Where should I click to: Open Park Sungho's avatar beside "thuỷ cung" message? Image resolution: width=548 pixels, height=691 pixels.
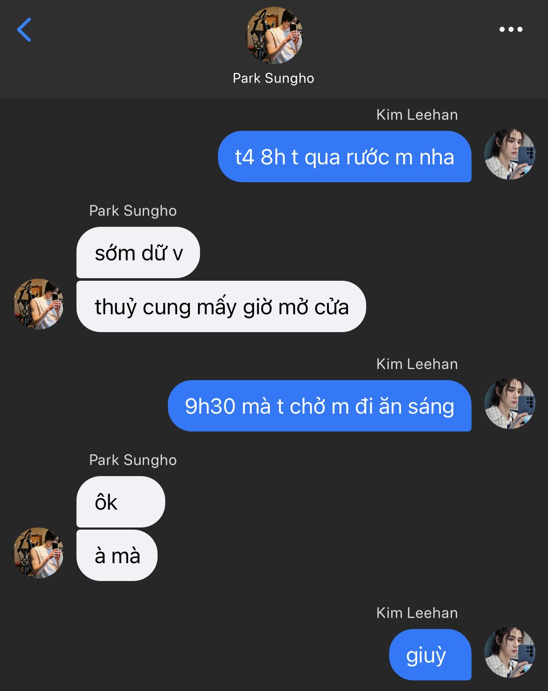tap(38, 304)
